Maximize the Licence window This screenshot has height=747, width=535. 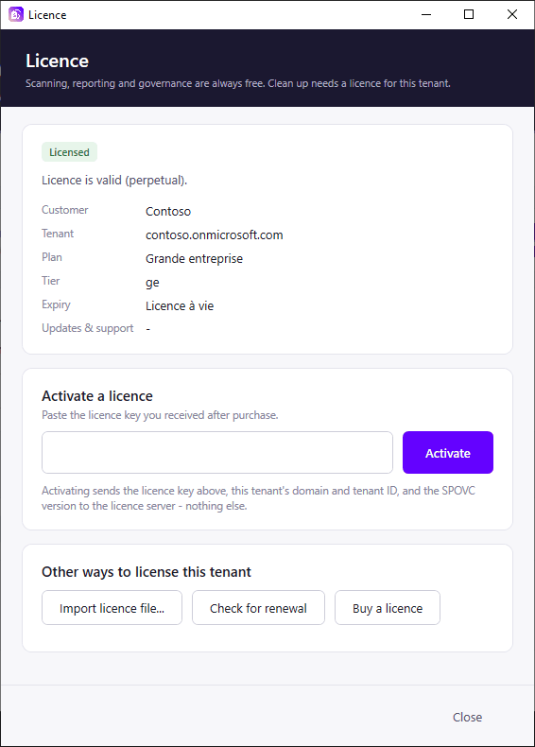469,15
